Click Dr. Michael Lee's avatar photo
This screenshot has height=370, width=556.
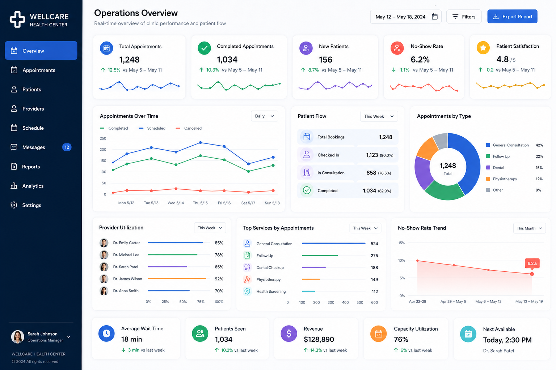click(x=104, y=255)
